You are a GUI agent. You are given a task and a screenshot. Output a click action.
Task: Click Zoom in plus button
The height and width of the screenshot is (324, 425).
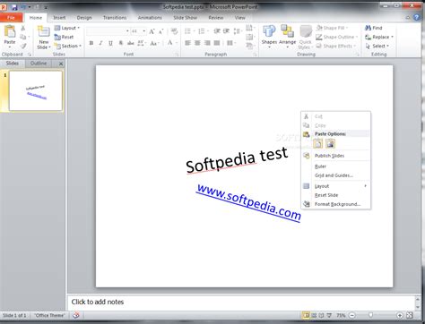point(399,315)
